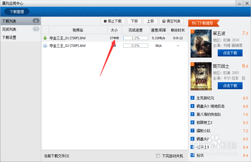Open 下载设置 in the sidebar

coord(21,37)
